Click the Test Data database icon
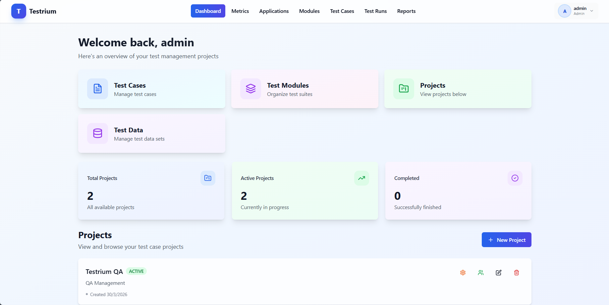Viewport: 609px width, 305px height. click(97, 133)
